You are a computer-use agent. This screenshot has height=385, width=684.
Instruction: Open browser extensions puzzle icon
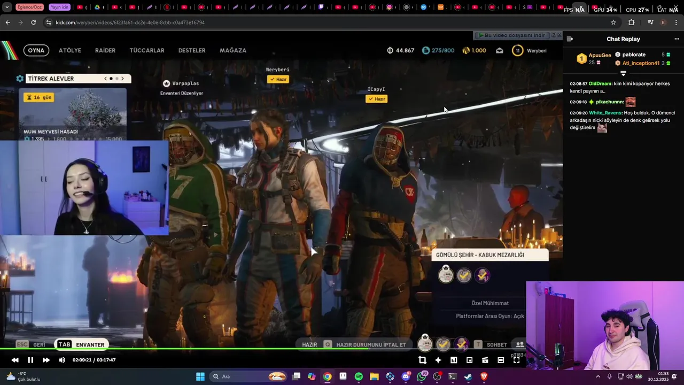[632, 22]
